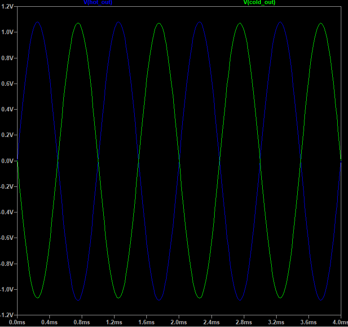Click the 2.8ms time axis label
348x327 pixels.
point(244,322)
